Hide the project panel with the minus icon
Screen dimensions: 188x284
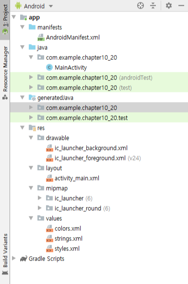pyautogui.click(x=181, y=6)
